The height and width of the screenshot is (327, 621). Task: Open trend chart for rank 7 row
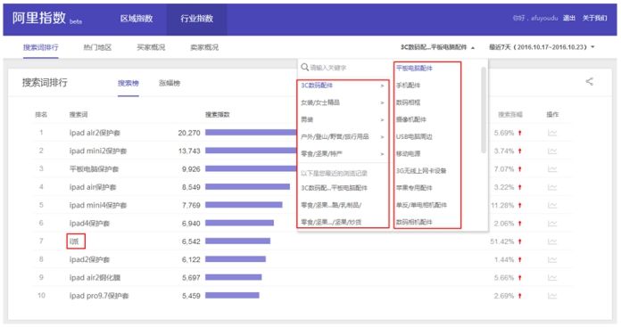click(x=552, y=241)
